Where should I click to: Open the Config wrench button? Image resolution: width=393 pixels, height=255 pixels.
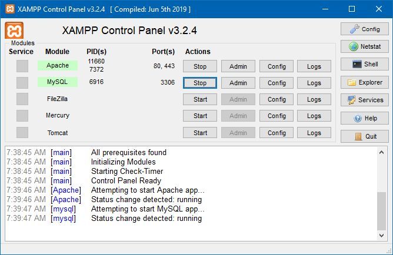[364, 29]
